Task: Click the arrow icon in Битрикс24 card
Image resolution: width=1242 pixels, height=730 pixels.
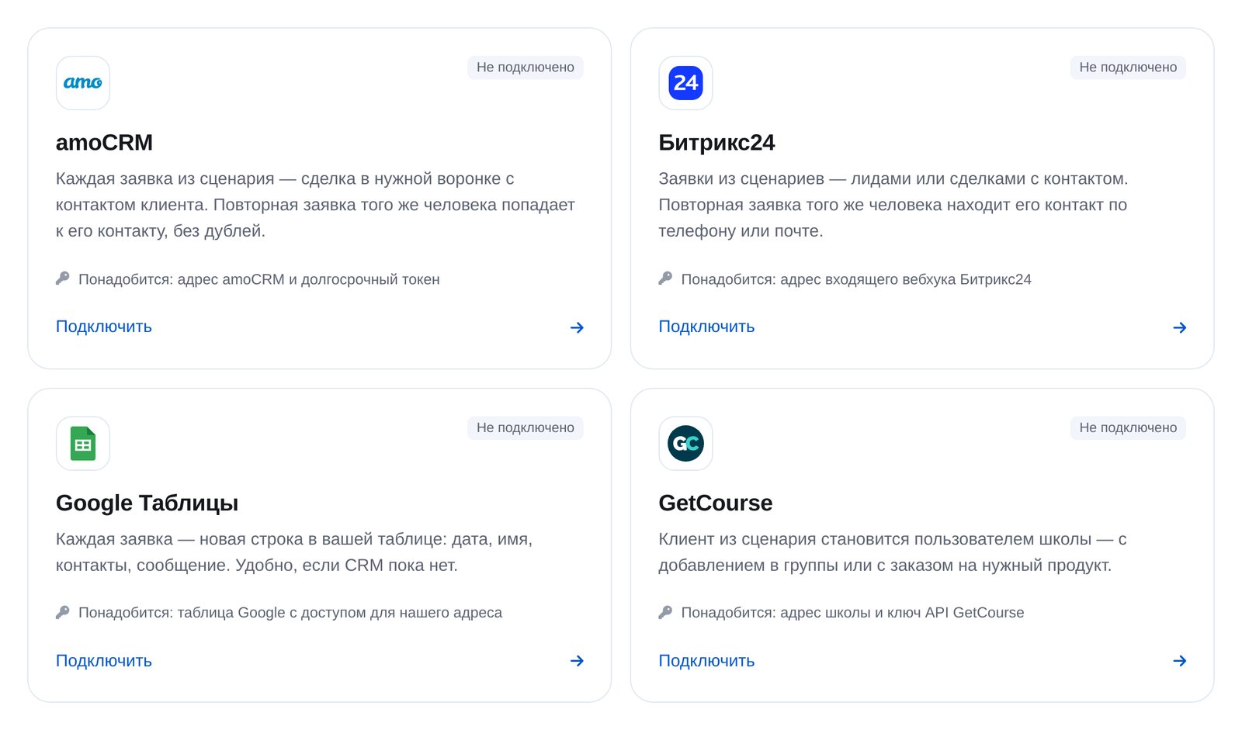Action: tap(1179, 327)
